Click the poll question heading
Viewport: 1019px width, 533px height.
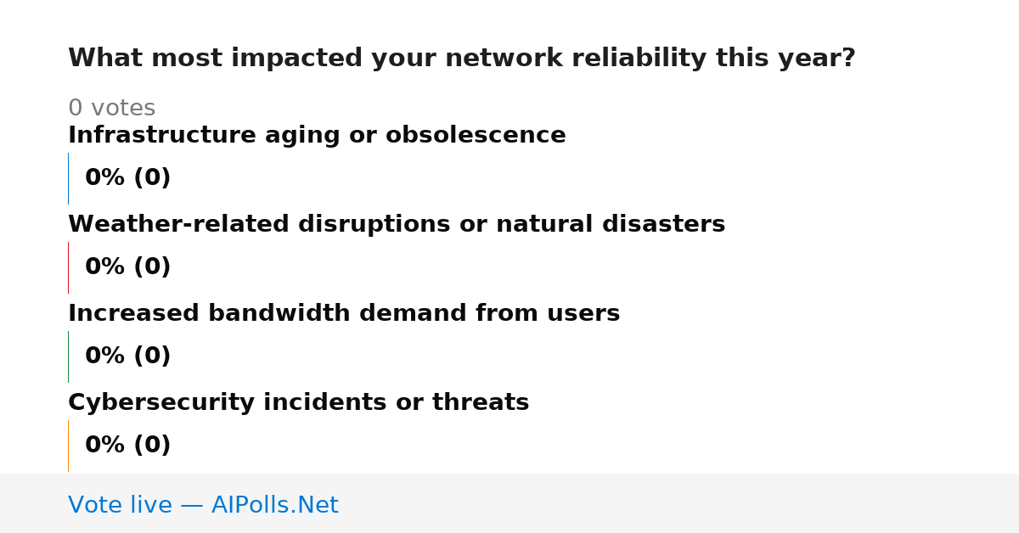461,59
